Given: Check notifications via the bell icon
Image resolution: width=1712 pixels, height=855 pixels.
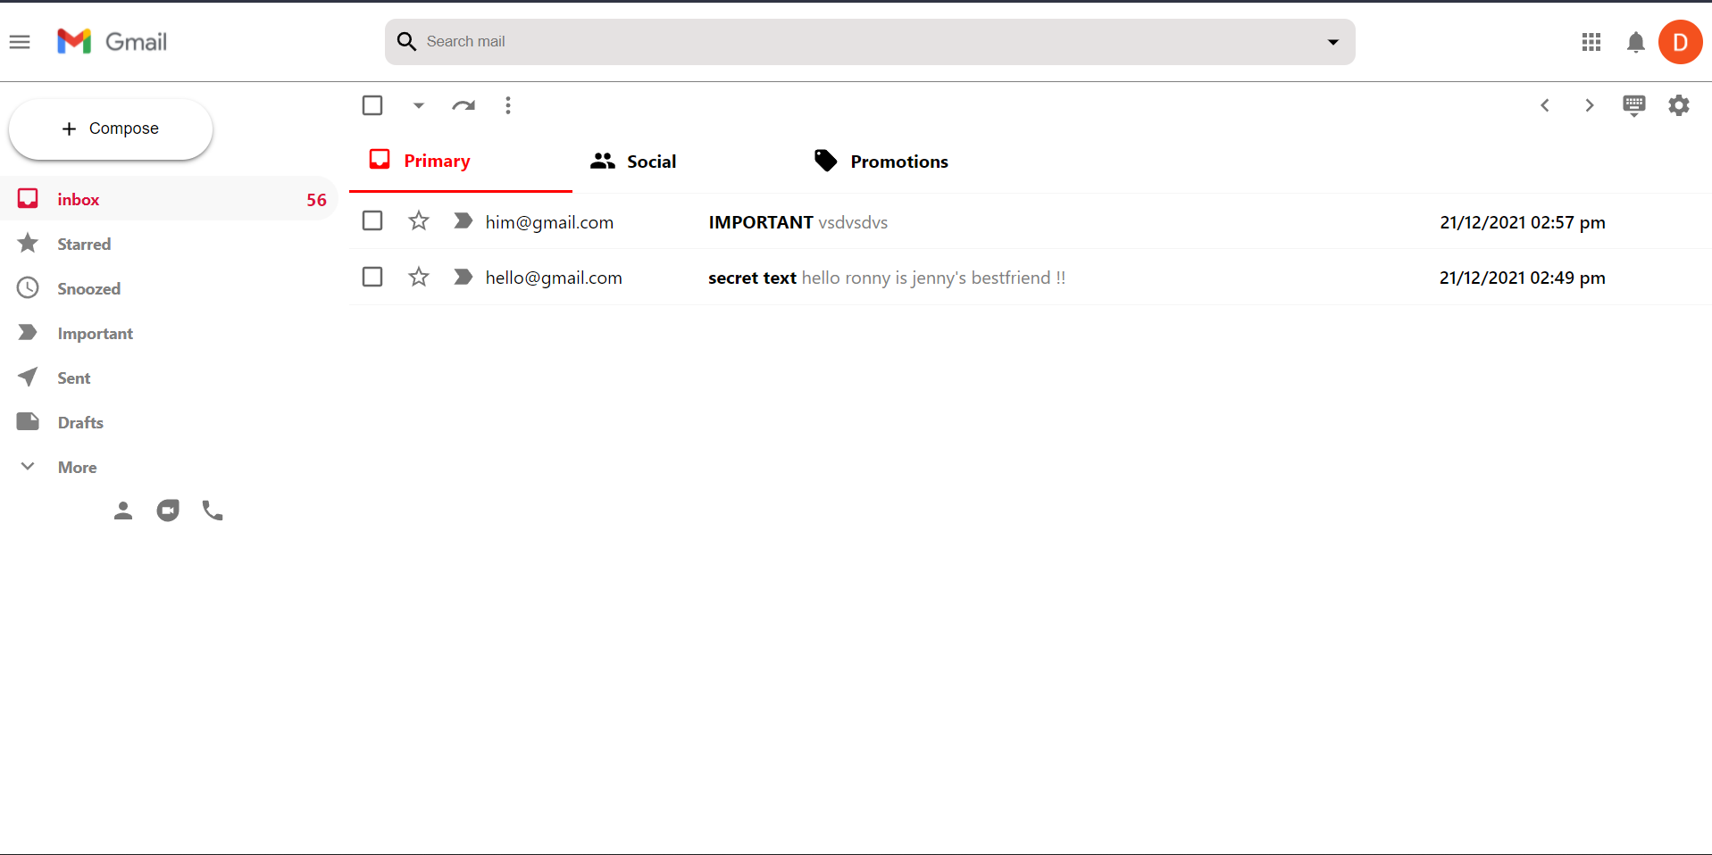Looking at the screenshot, I should pyautogui.click(x=1635, y=42).
